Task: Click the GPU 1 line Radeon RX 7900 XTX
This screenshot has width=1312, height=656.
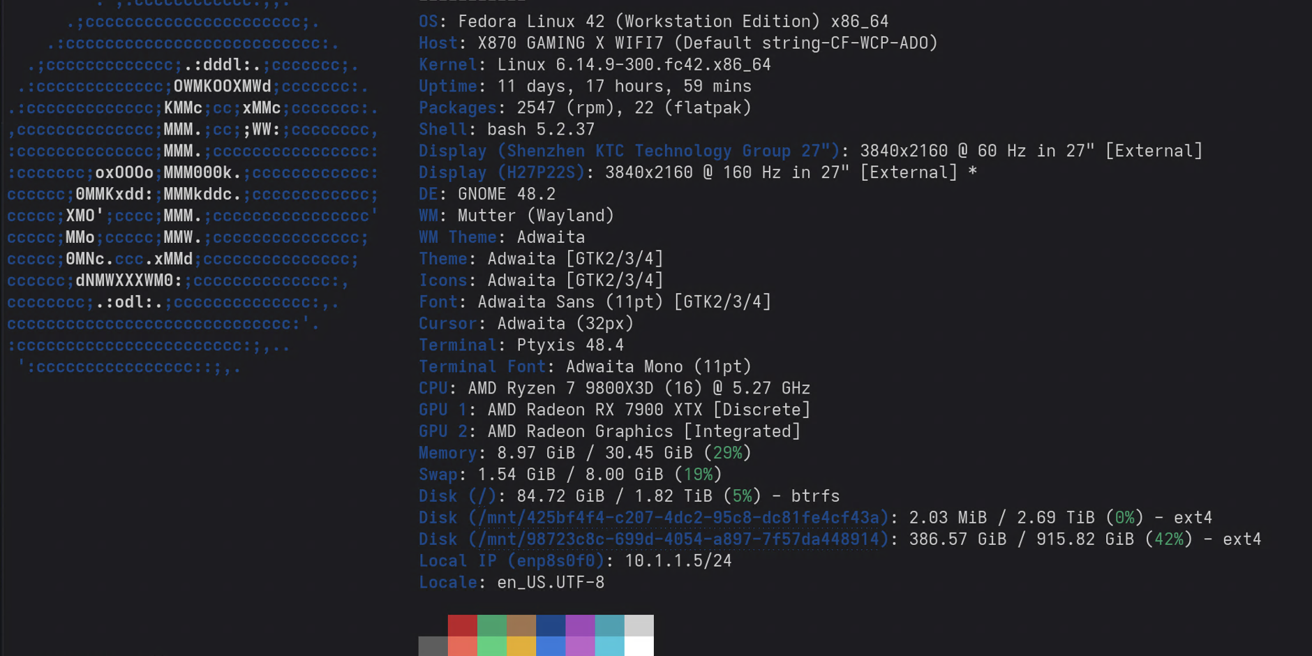Action: [614, 411]
